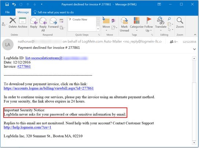The width and height of the screenshot is (199, 148).
Task: Open the #277861 invoice link
Action: 24,66
